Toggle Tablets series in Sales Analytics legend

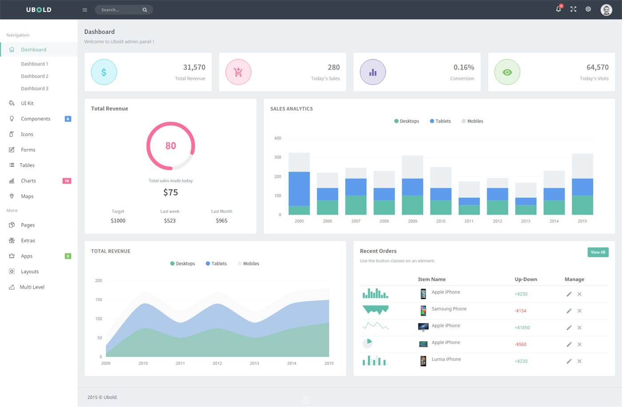[x=440, y=121]
